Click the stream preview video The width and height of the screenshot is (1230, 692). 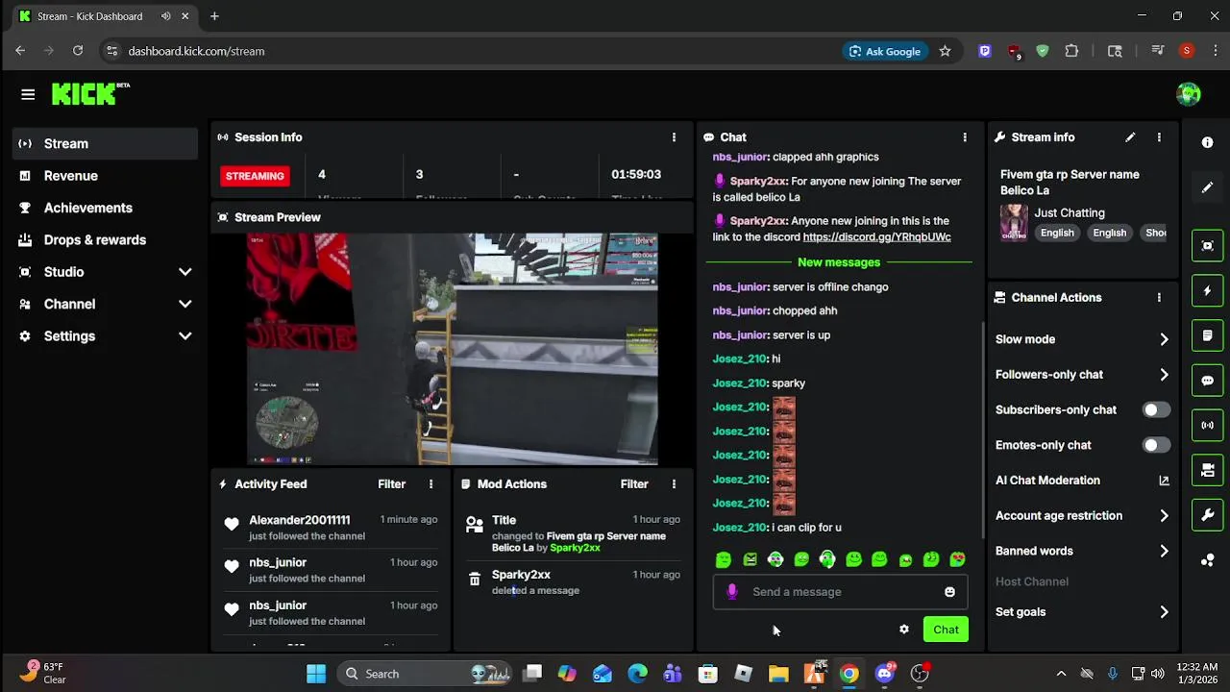(x=452, y=349)
